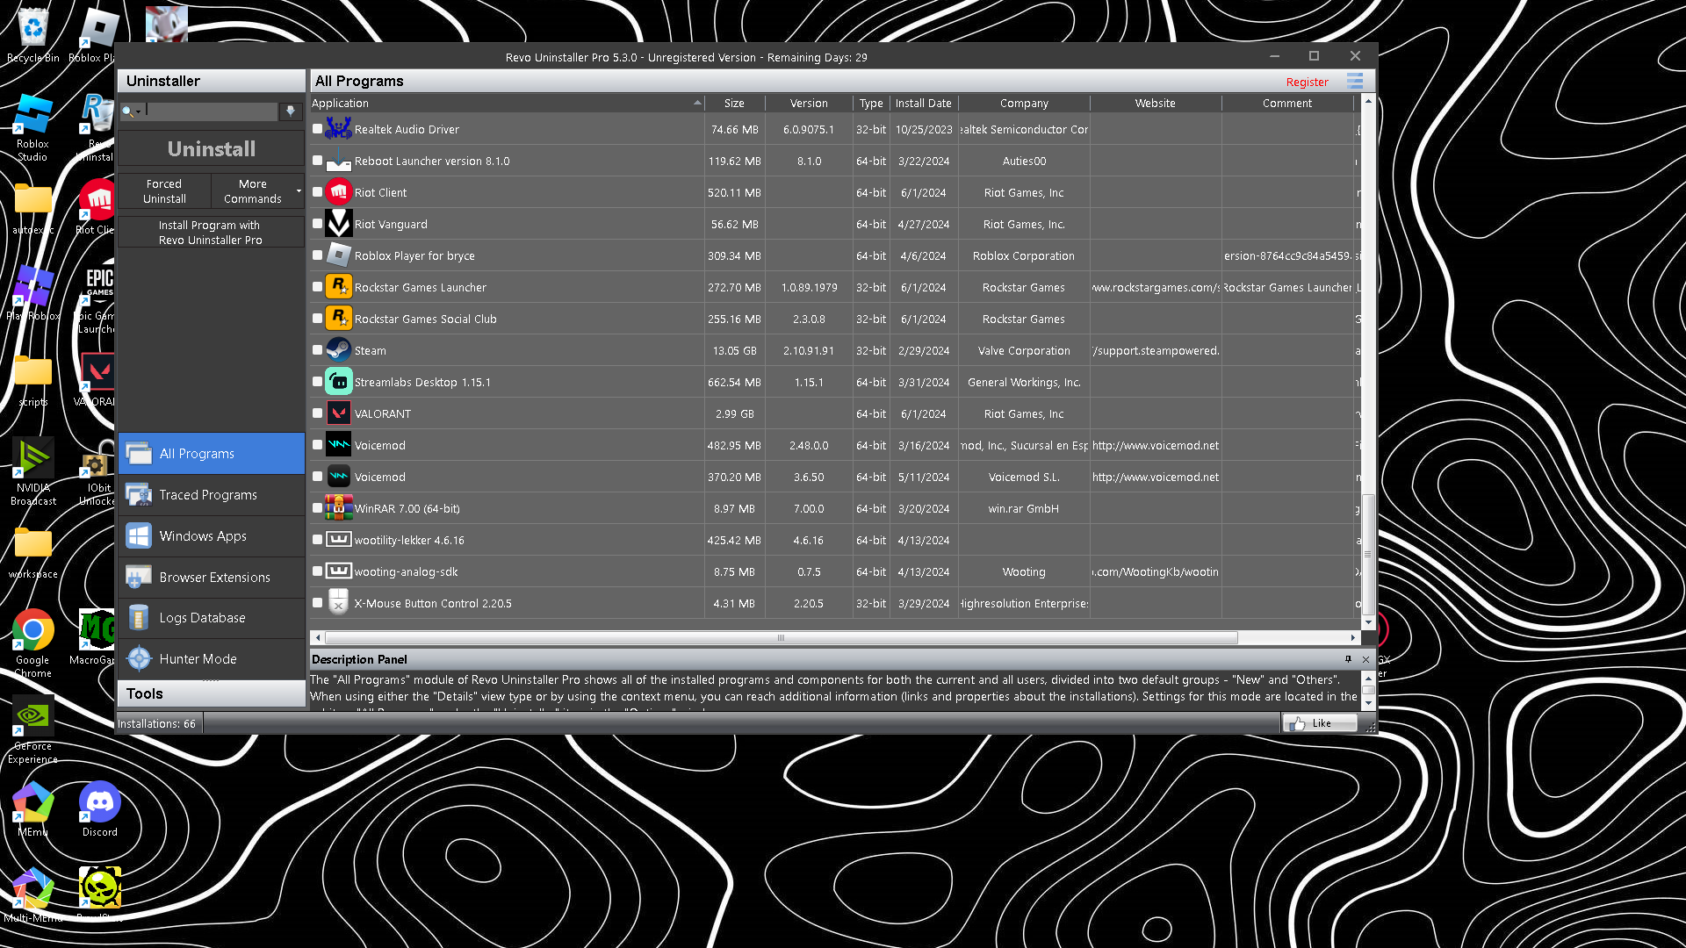The width and height of the screenshot is (1686, 948).
Task: Pin the Description Panel
Action: tap(1348, 659)
